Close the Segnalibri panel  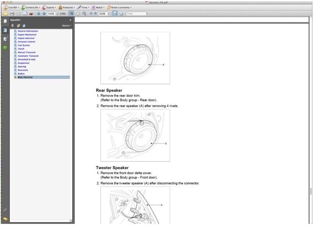point(70,20)
